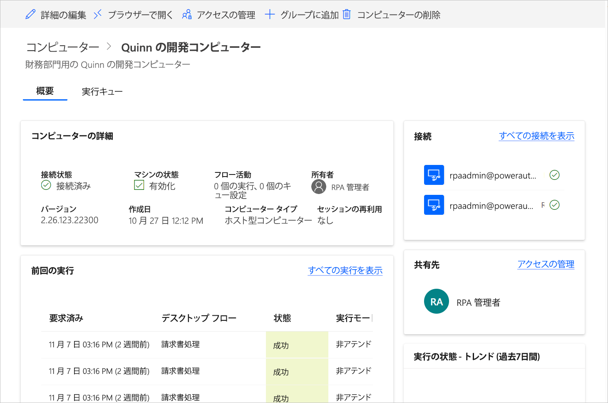Click the status check of first rpaadmin@poweraut... connection
The image size is (608, 403).
click(x=554, y=175)
